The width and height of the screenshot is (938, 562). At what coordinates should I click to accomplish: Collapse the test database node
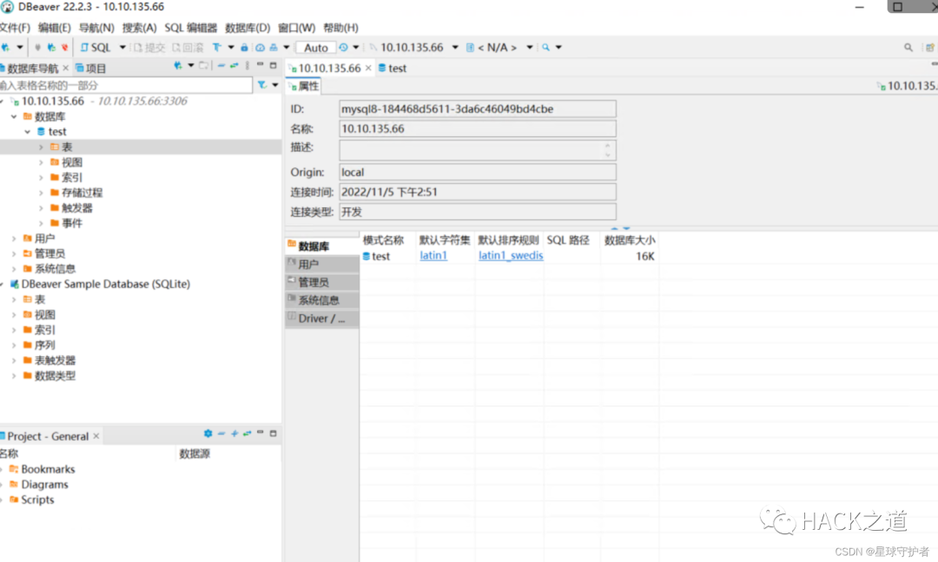pos(28,131)
